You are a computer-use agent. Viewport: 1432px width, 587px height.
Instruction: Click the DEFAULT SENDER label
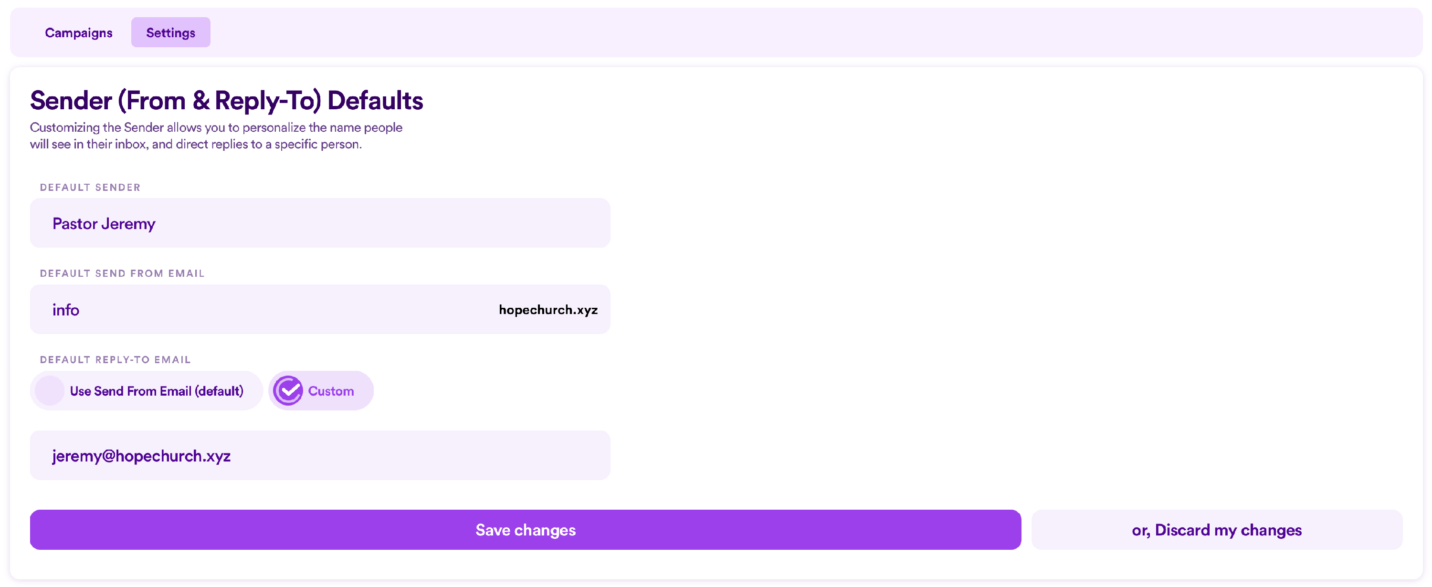coord(90,188)
